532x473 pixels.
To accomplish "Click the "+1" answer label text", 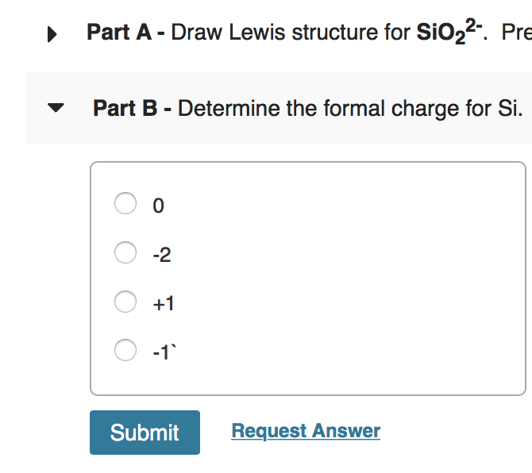I will tap(164, 303).
